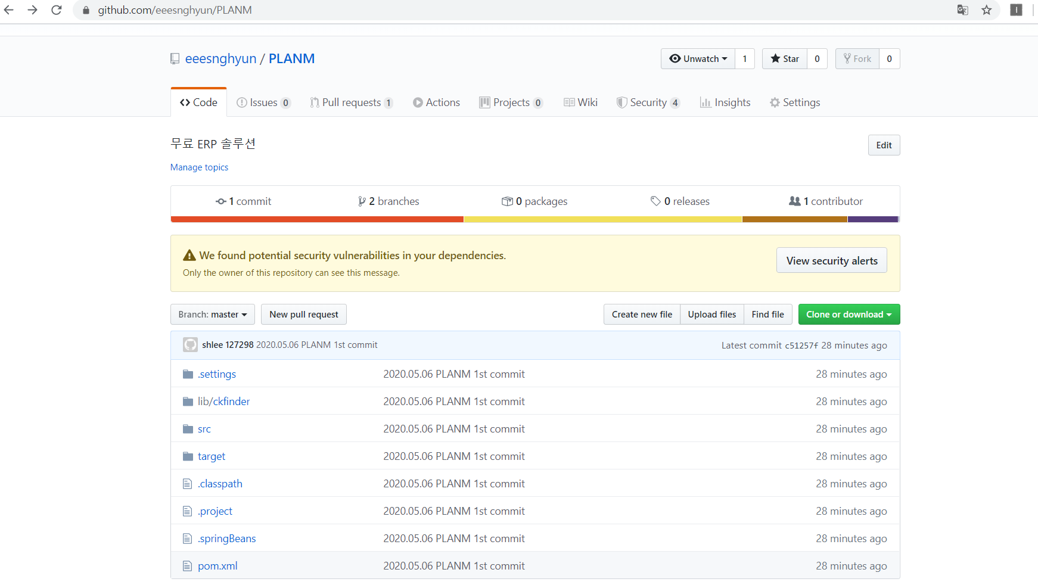This screenshot has width=1038, height=588.
Task: Open latest commit hash c51257f
Action: pos(801,346)
